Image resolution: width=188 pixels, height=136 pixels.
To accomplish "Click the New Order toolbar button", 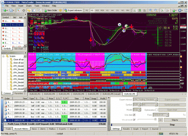I will tap(51, 11).
